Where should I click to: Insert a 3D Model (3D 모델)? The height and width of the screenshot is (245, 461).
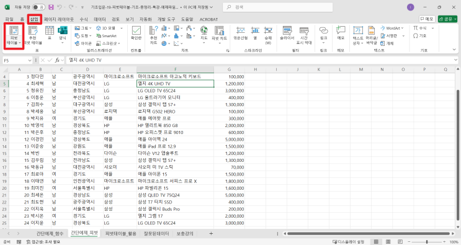(x=107, y=28)
